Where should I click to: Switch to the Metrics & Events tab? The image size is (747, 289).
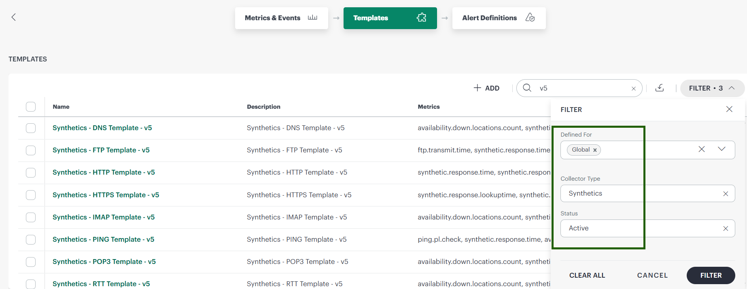coord(281,18)
